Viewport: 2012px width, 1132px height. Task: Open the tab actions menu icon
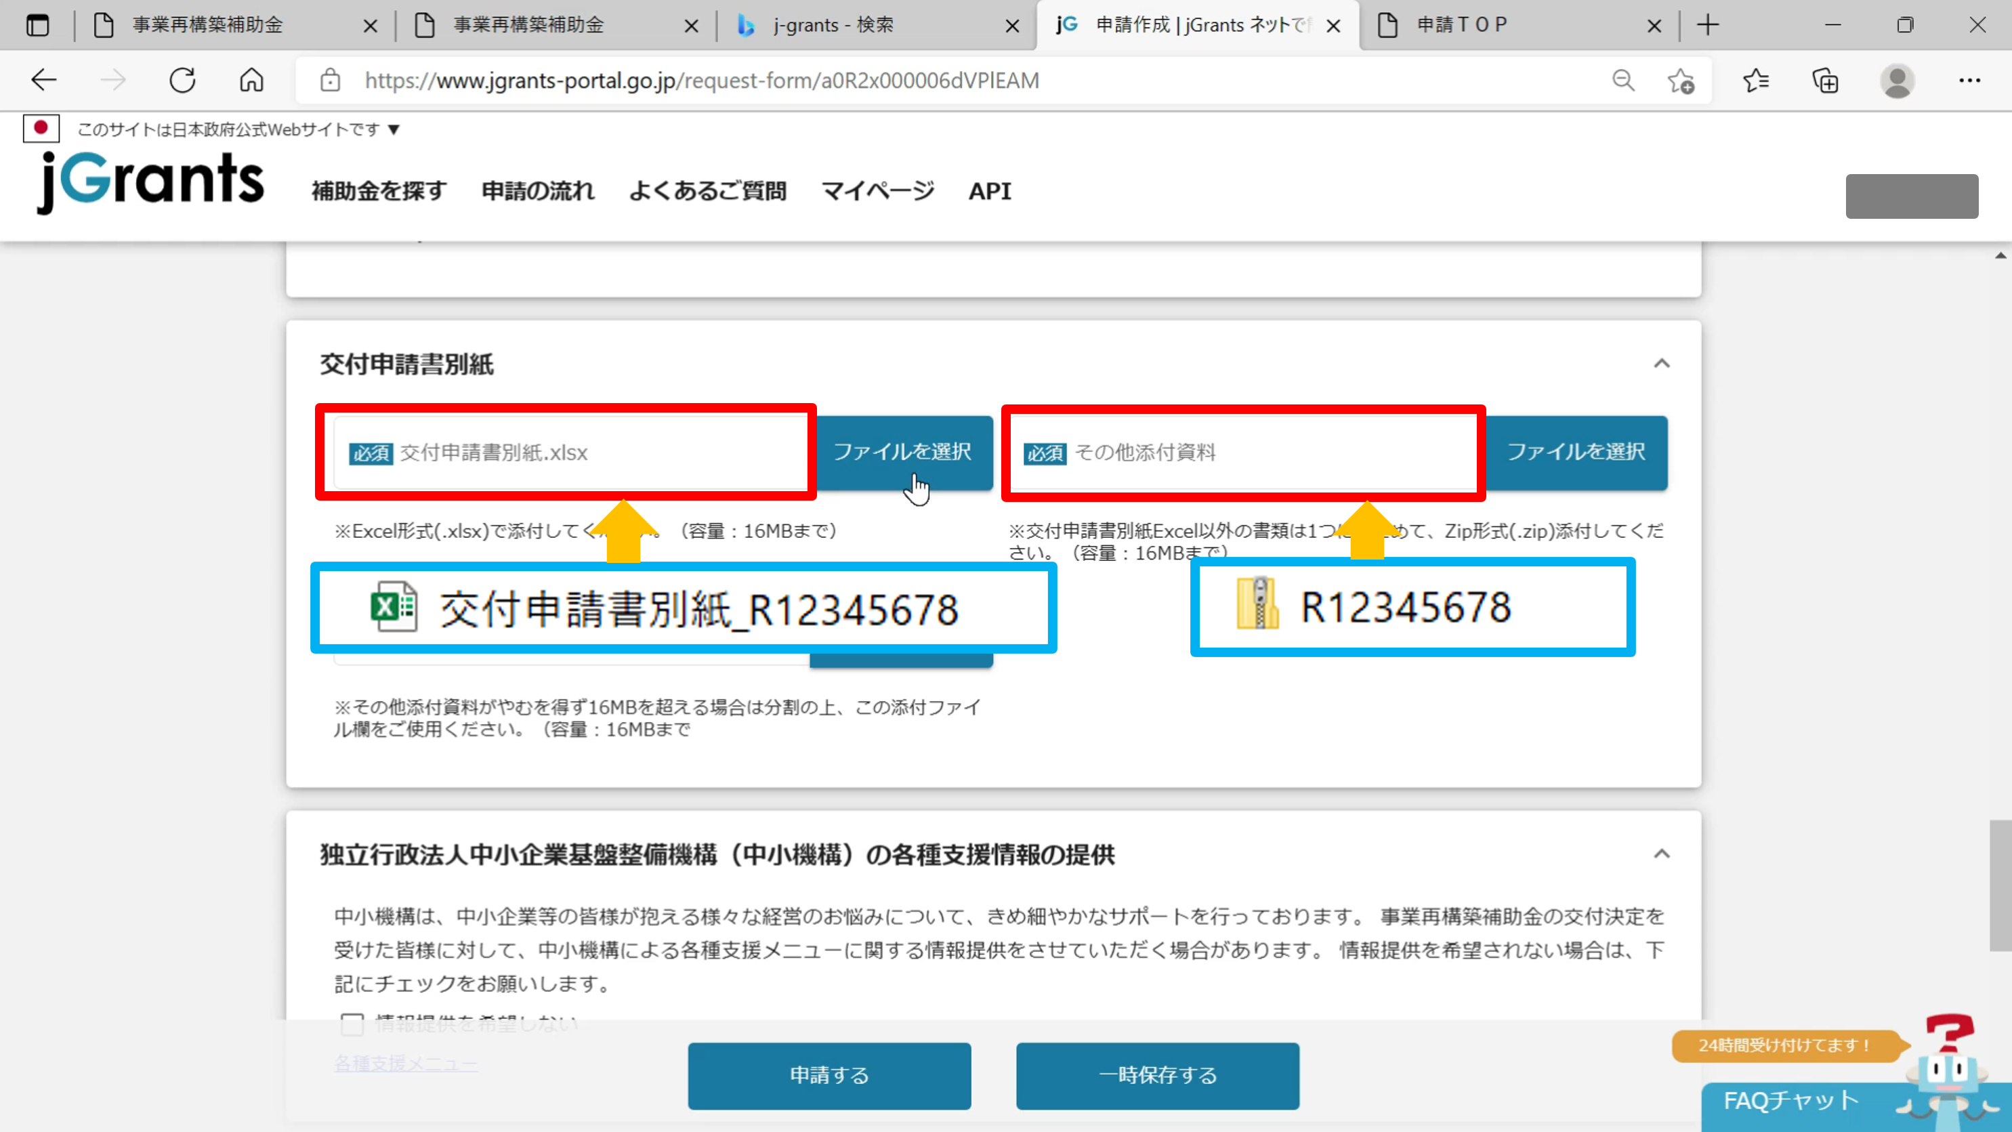pyautogui.click(x=37, y=25)
